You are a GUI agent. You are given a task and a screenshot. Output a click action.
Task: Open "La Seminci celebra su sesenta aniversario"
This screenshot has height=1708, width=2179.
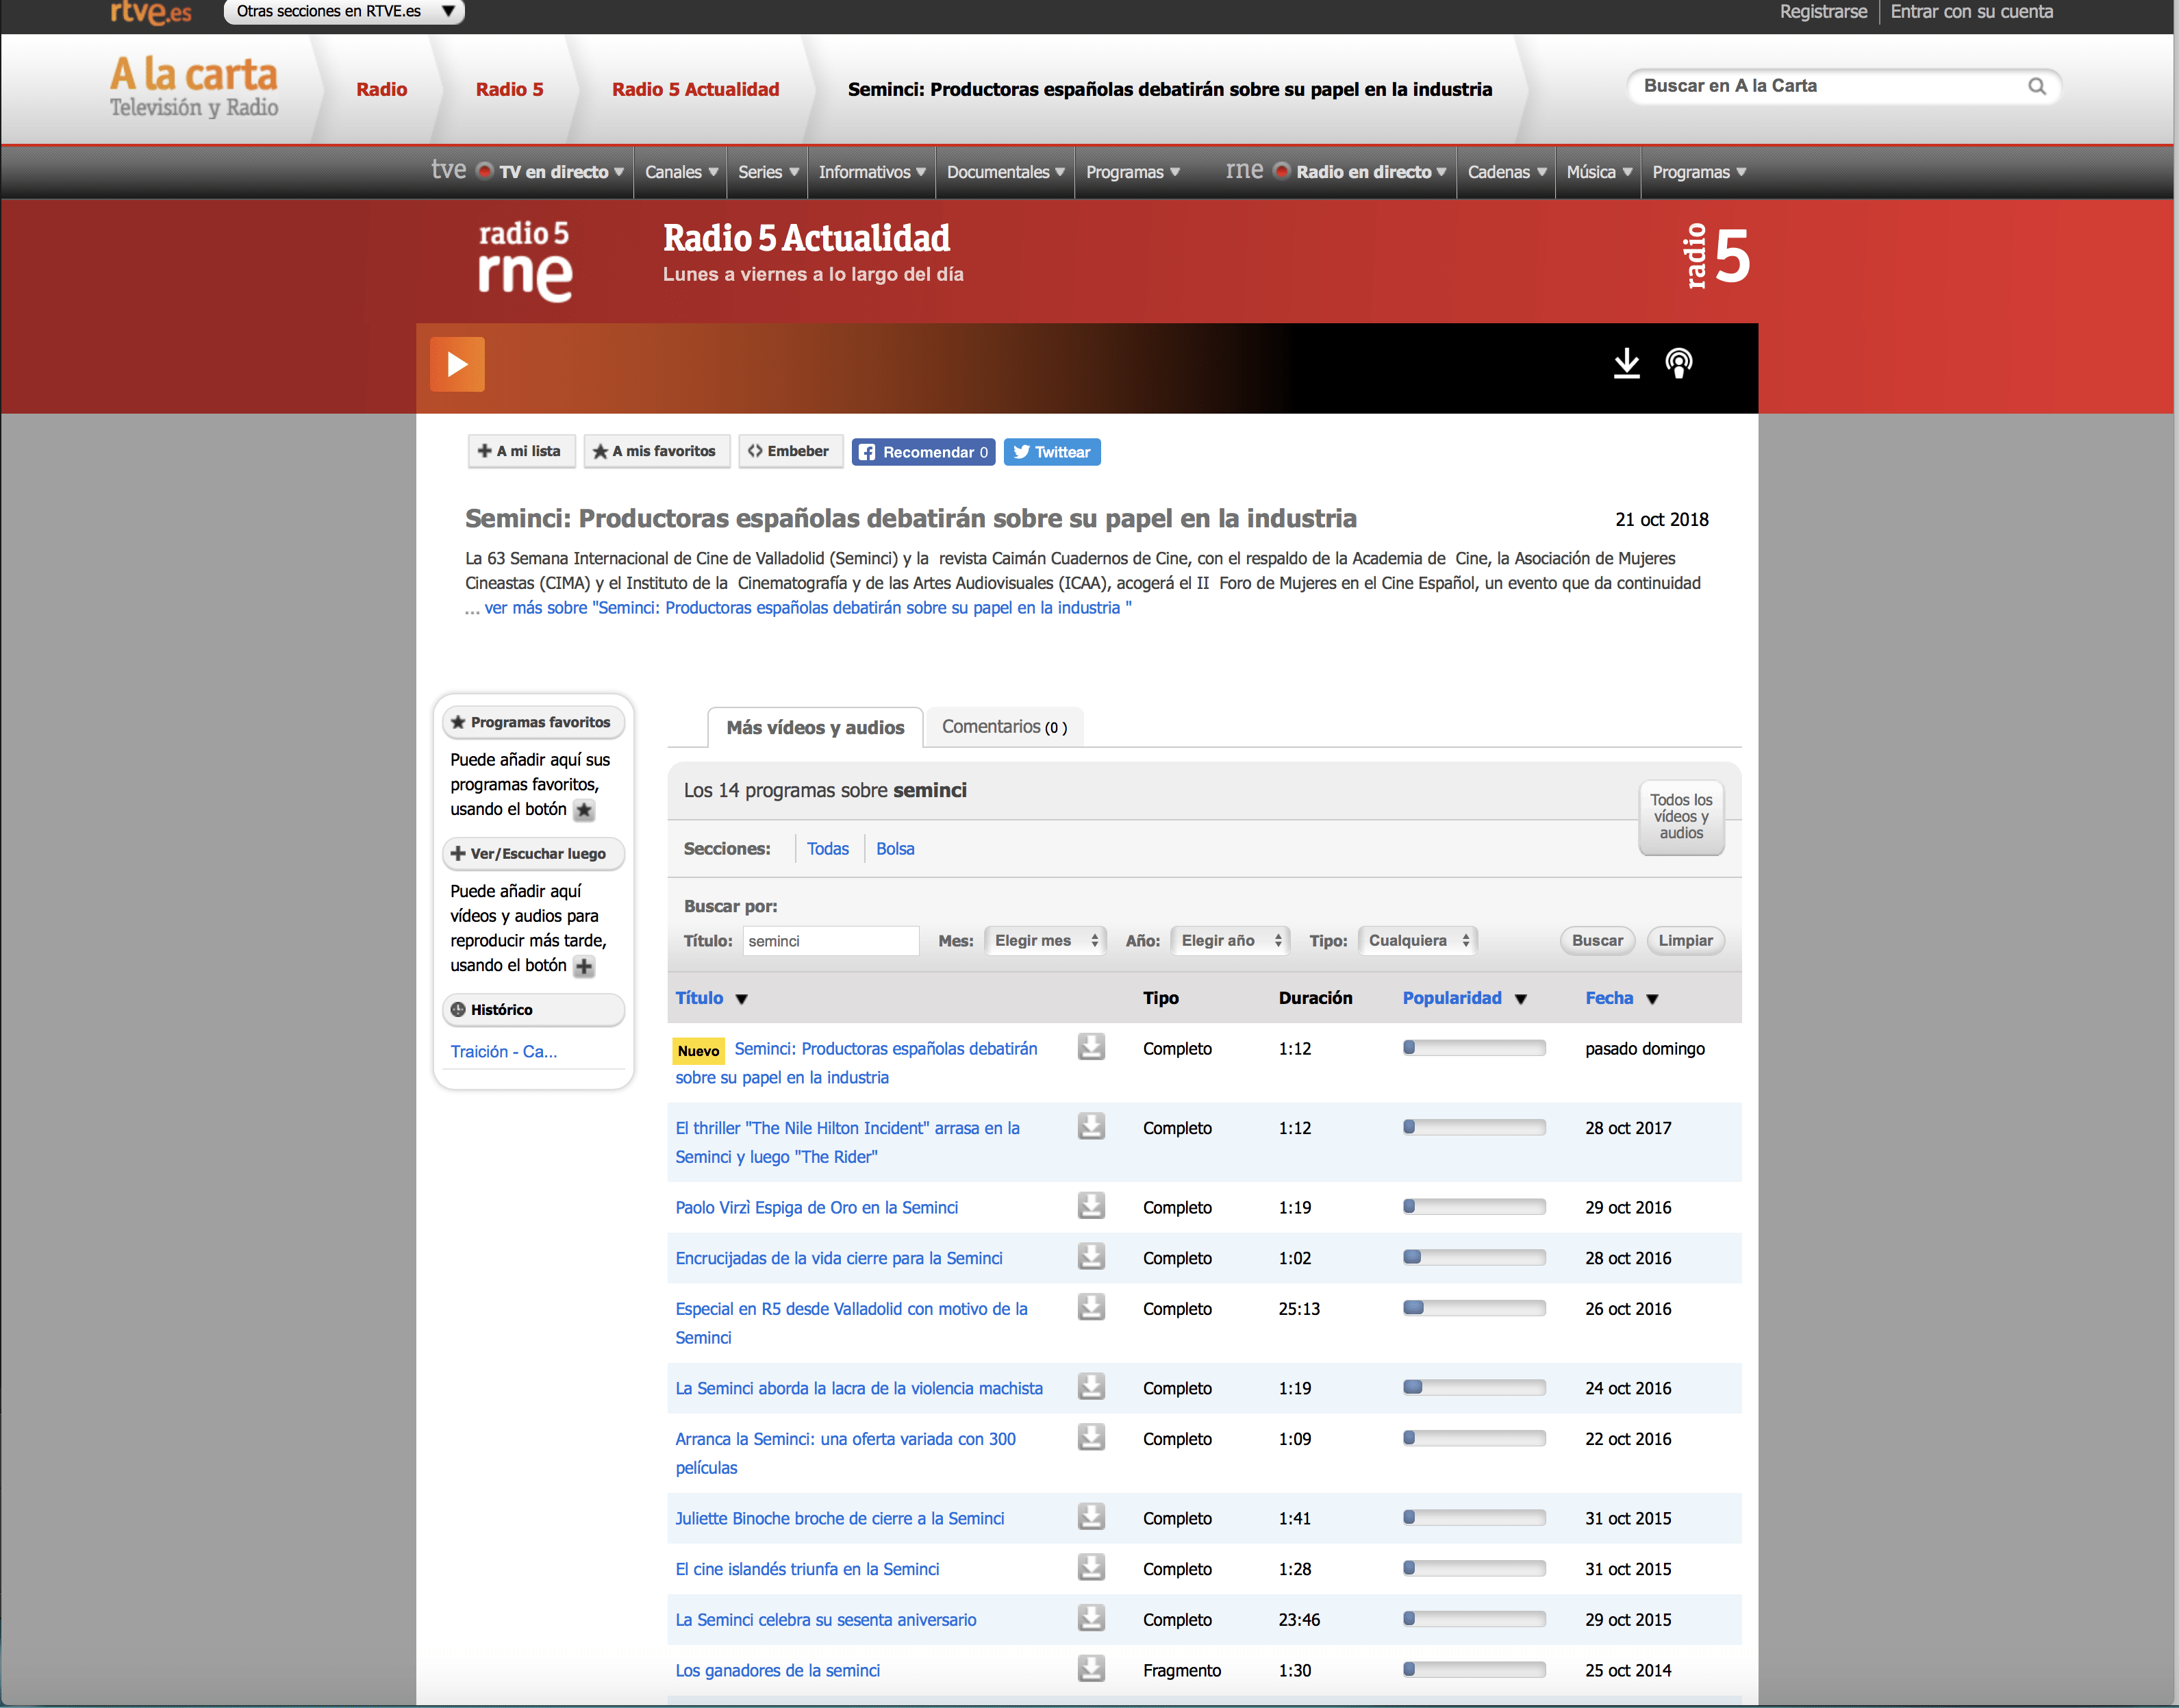tap(825, 1619)
